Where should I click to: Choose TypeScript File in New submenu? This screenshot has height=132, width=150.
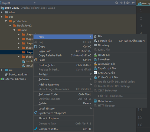click(x=120, y=68)
